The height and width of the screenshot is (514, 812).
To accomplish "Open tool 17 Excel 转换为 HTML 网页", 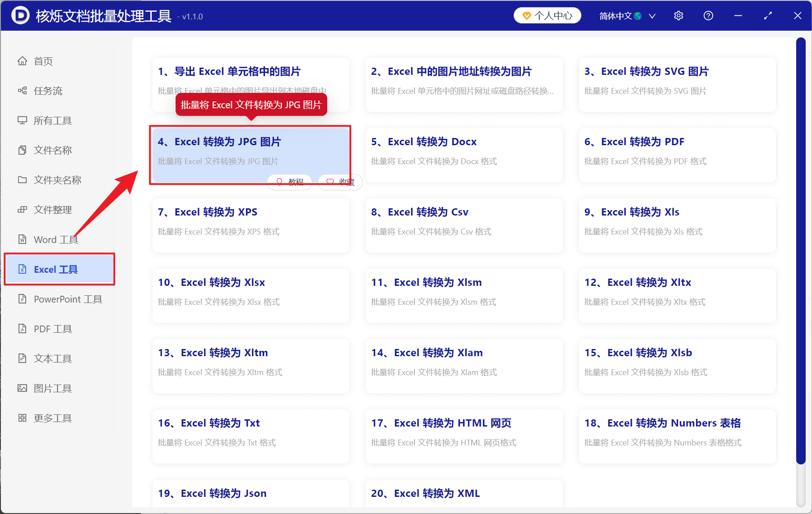I will 464,436.
